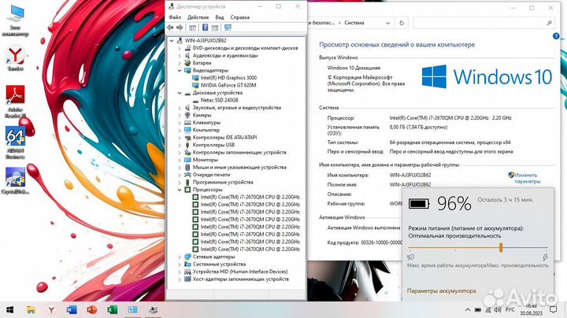Click the Forward arrow in Device Manager toolbar
567x318 pixels.
click(180, 28)
